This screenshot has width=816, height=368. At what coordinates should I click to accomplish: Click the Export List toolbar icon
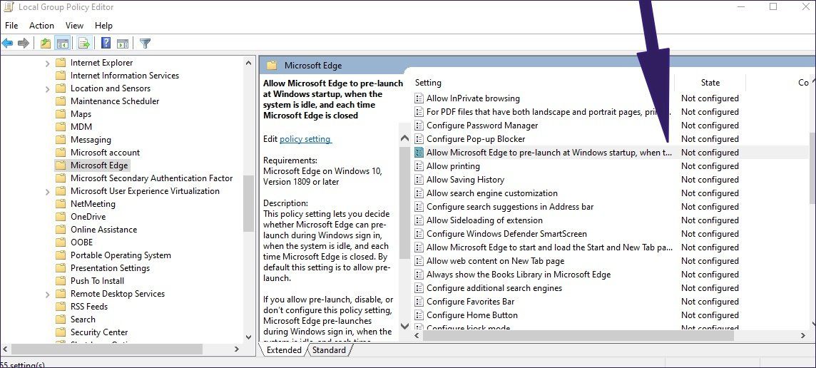tap(84, 44)
